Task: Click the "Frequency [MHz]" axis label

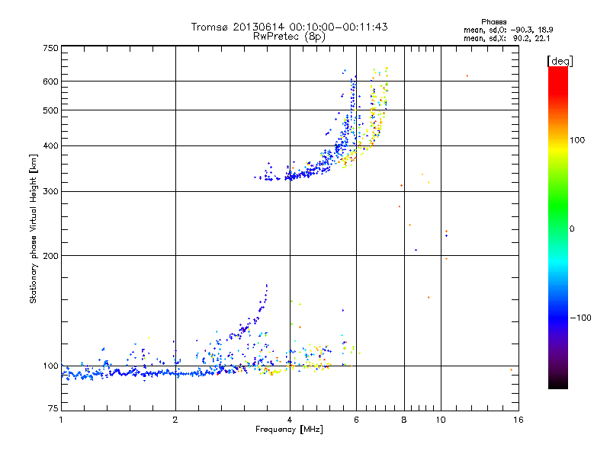Action: 289,430
